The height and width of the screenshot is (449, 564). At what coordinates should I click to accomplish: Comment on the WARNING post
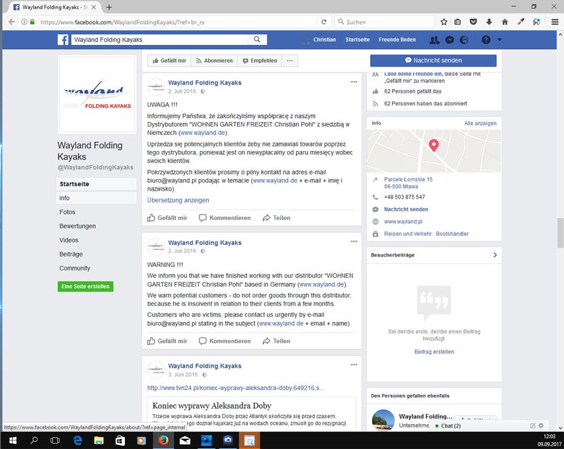point(225,341)
